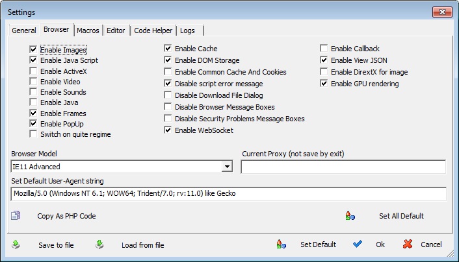Click the window resize grip corner
Viewport: 459px width, 262px height.
click(450, 254)
